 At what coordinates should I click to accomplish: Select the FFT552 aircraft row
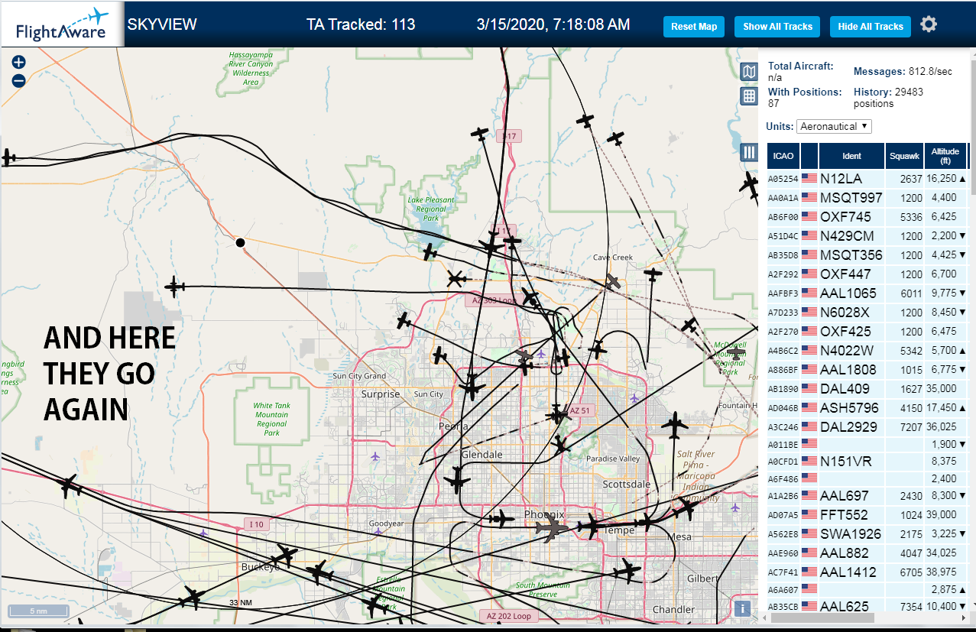tap(867, 515)
